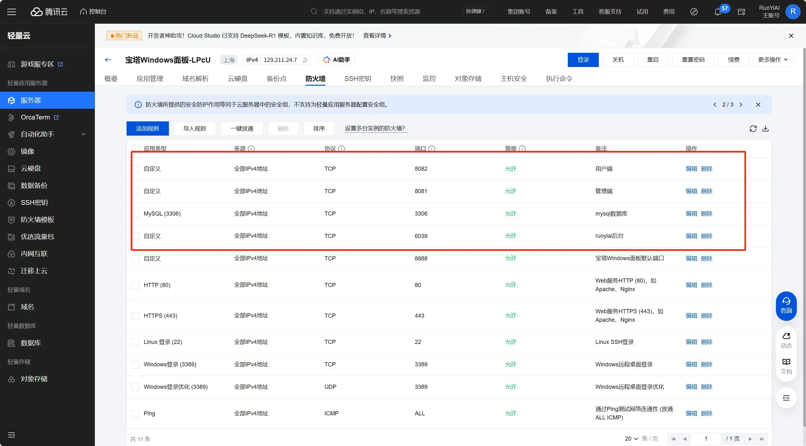Copy the IPv4 address using copy icon

click(x=305, y=60)
